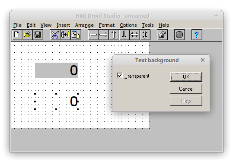The height and width of the screenshot is (162, 233).
Task: Click Cancel in Text background dialog
Action: click(x=186, y=89)
